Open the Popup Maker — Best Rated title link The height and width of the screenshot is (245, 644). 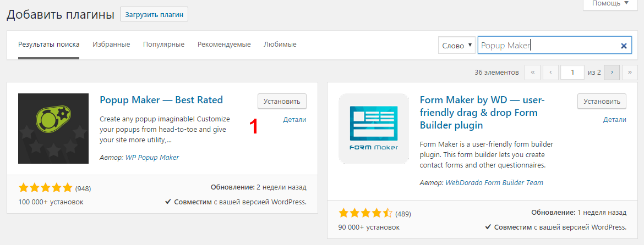(x=161, y=99)
